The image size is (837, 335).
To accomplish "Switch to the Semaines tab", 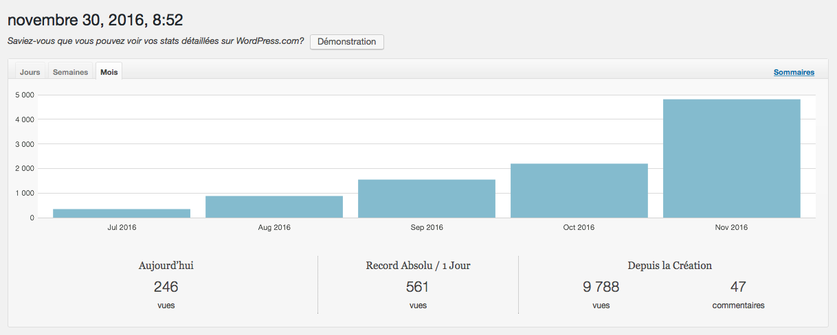I will (70, 72).
